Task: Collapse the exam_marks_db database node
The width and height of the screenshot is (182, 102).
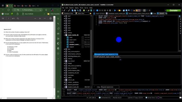Action: [65, 35]
